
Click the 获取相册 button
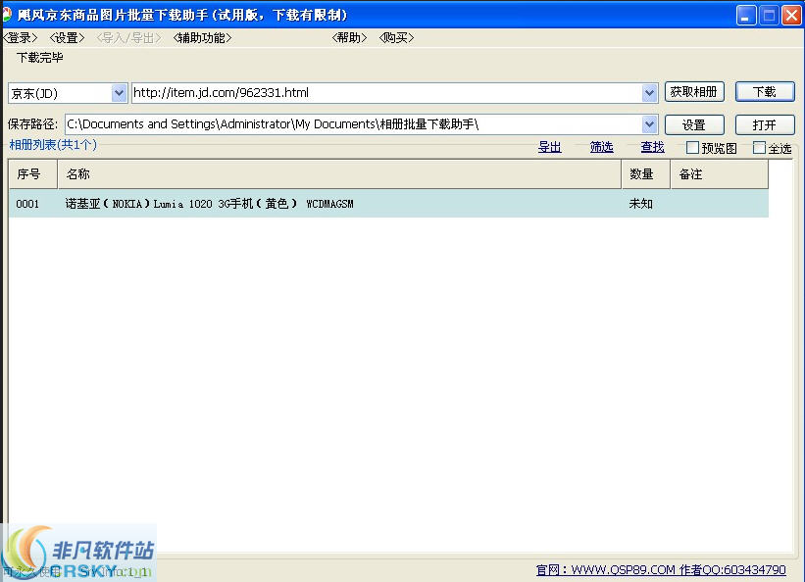tap(694, 92)
